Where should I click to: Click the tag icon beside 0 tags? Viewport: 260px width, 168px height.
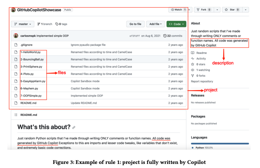(57, 24)
